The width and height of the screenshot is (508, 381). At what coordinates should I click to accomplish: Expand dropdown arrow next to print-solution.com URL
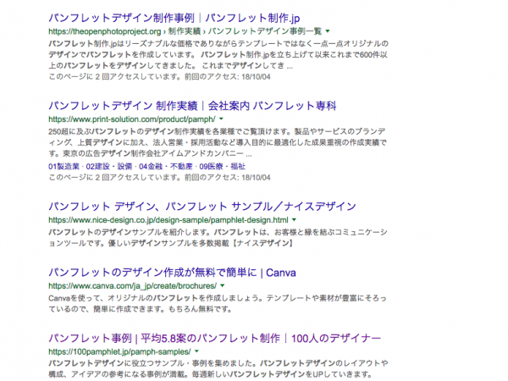tap(221, 119)
